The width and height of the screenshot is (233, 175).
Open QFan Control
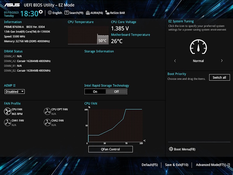110,149
